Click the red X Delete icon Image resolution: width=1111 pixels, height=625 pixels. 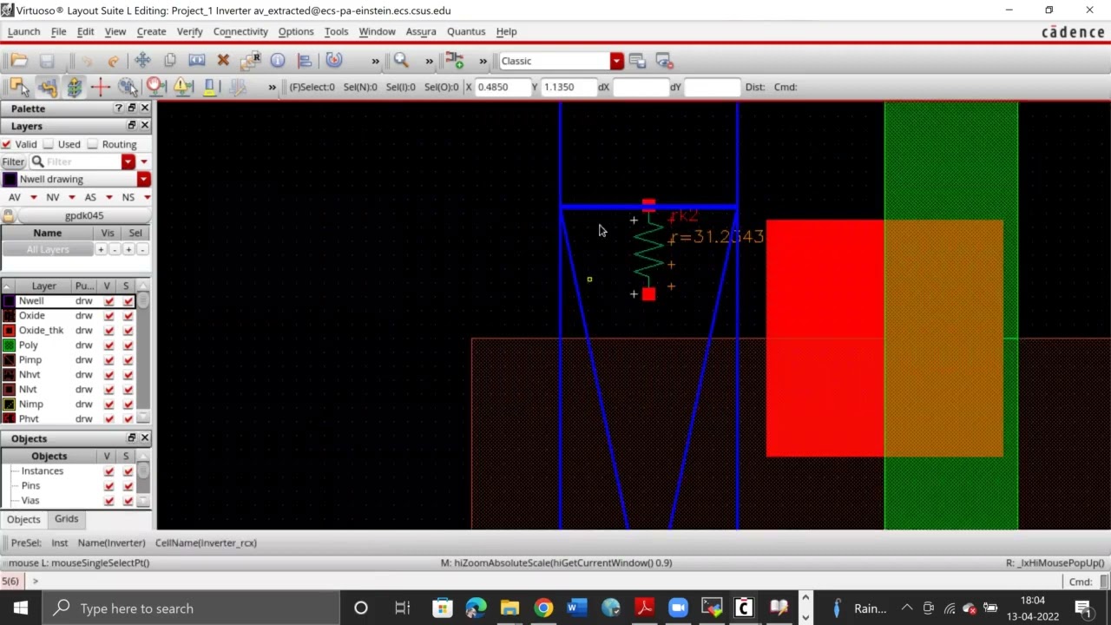(x=223, y=61)
